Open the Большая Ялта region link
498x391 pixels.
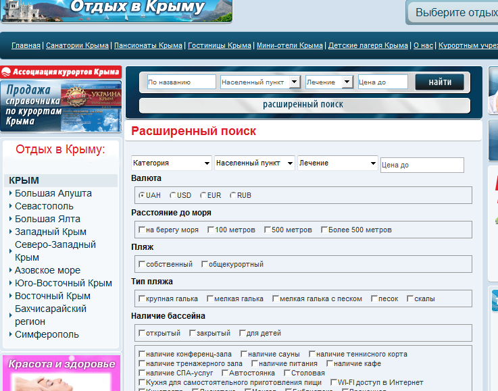(x=47, y=219)
